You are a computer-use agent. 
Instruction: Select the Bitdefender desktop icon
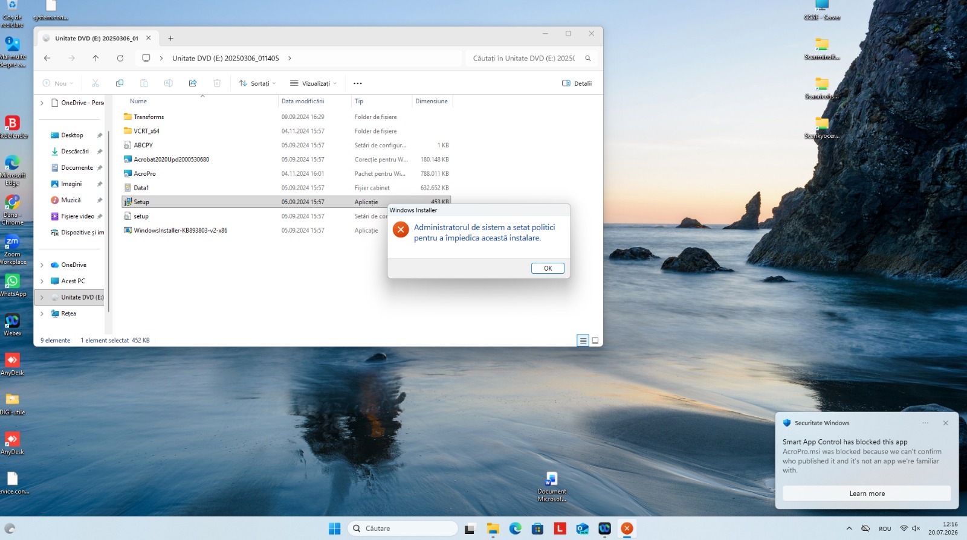(12, 127)
